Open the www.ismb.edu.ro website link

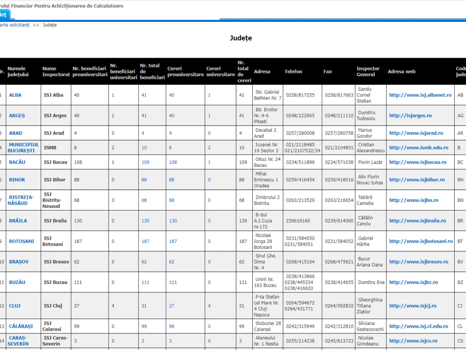(x=419, y=148)
